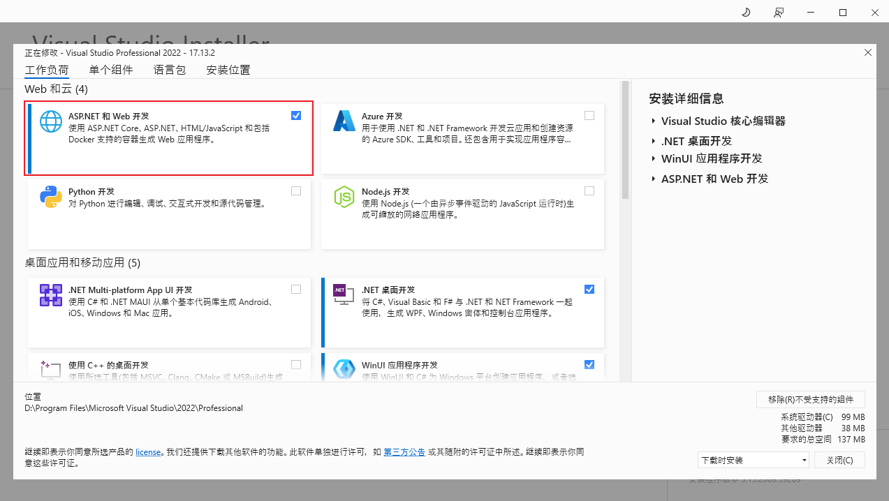Click the Python workload icon
The height and width of the screenshot is (501, 889).
point(51,197)
